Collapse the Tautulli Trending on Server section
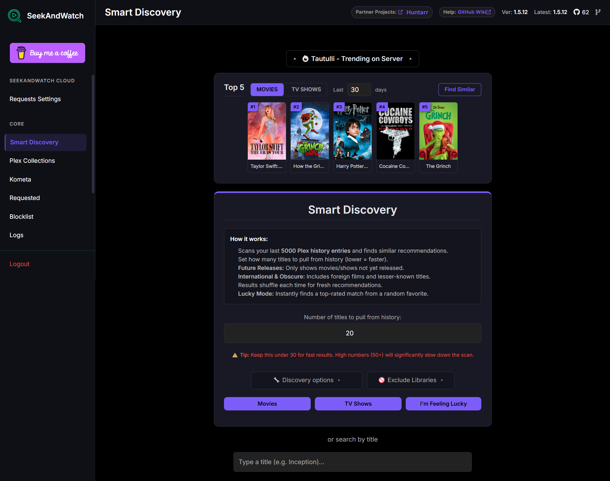 pyautogui.click(x=353, y=58)
